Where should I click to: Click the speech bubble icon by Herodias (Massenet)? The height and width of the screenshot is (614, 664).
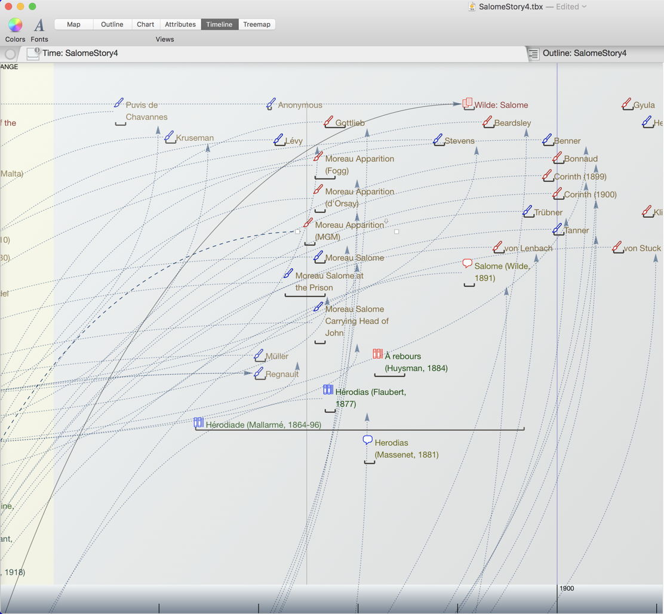(367, 439)
